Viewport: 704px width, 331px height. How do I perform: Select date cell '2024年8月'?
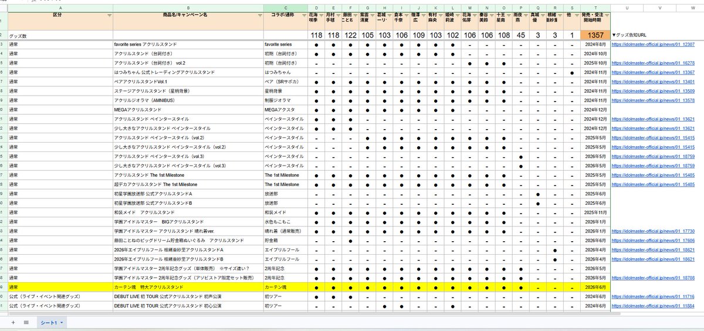point(596,45)
